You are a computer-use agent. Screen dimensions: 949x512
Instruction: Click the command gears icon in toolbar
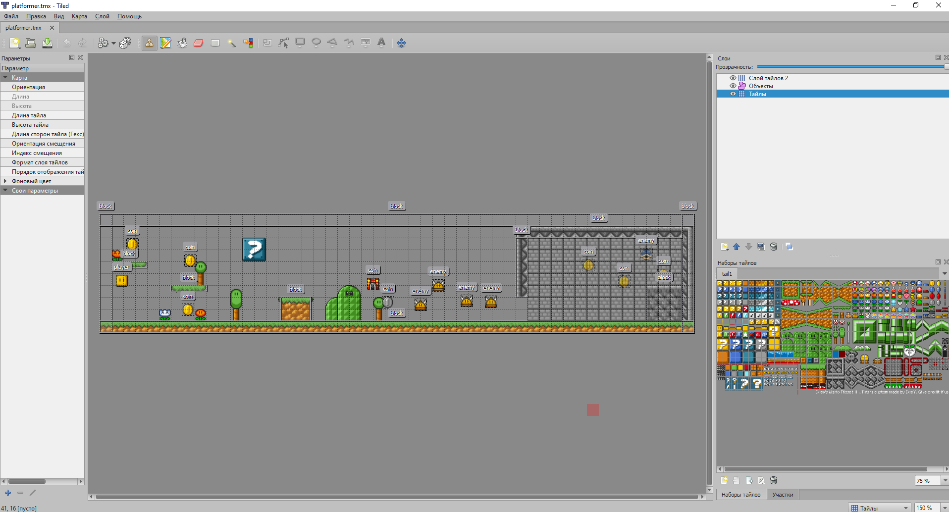tap(103, 43)
